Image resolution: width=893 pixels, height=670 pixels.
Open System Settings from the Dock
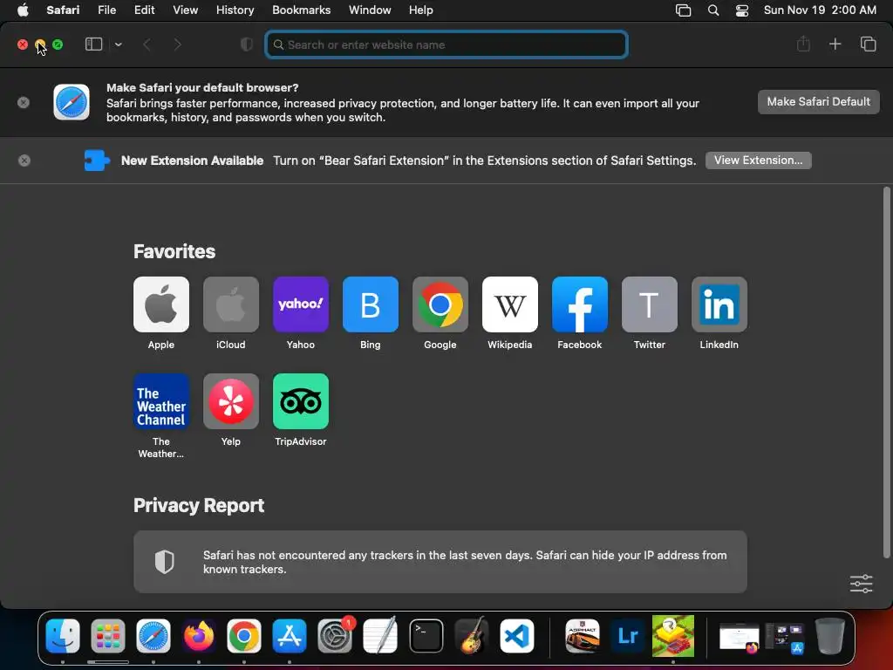point(335,635)
